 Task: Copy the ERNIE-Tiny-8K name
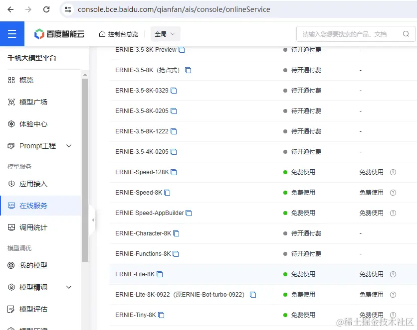pos(161,316)
